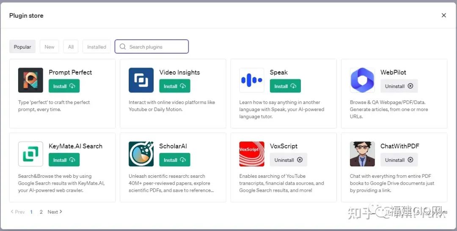
Task: Close the Plugin store dialog
Action: pyautogui.click(x=443, y=15)
